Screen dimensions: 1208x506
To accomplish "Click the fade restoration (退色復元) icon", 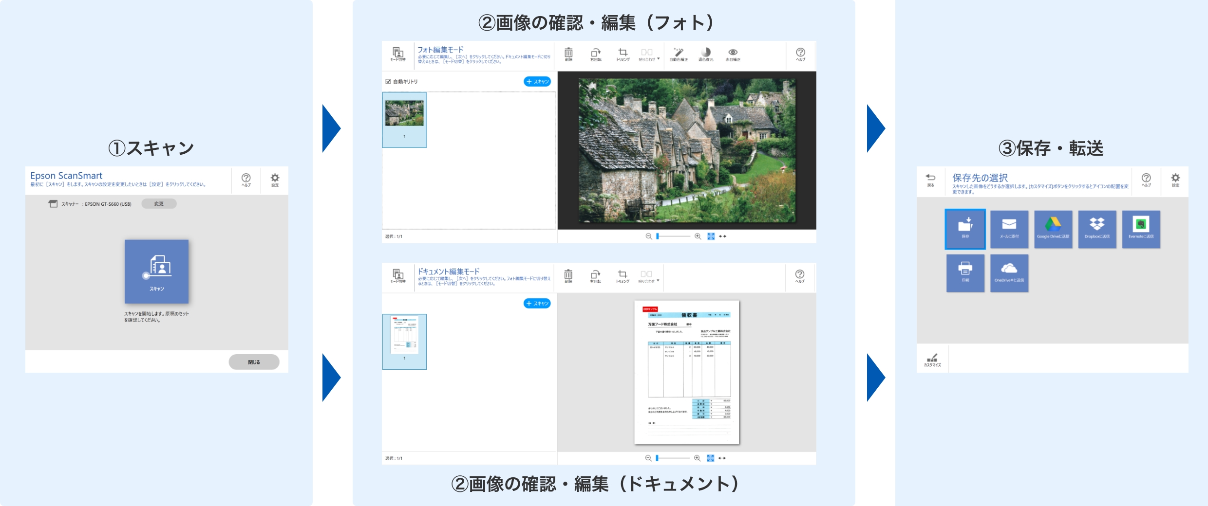I will (x=705, y=54).
